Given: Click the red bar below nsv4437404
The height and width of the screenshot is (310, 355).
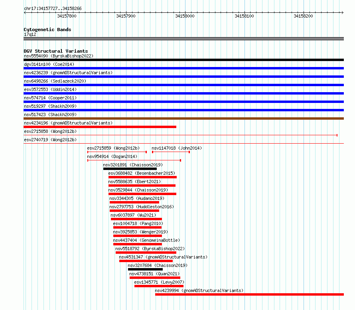Looking at the screenshot, I should (138, 244).
